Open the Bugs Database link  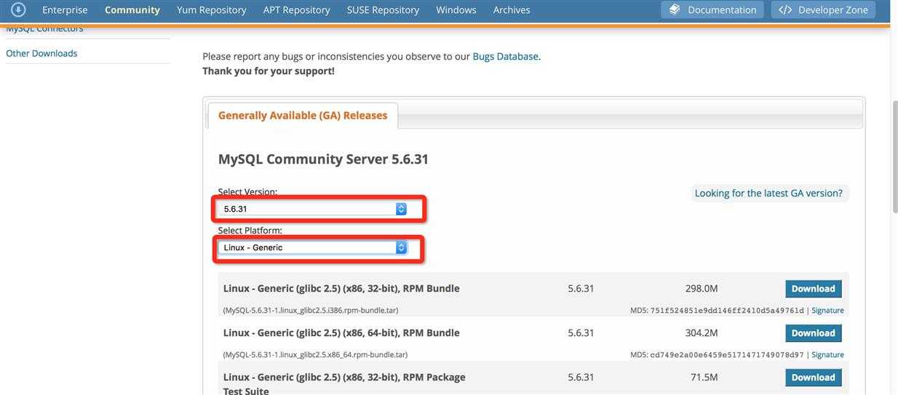(506, 56)
